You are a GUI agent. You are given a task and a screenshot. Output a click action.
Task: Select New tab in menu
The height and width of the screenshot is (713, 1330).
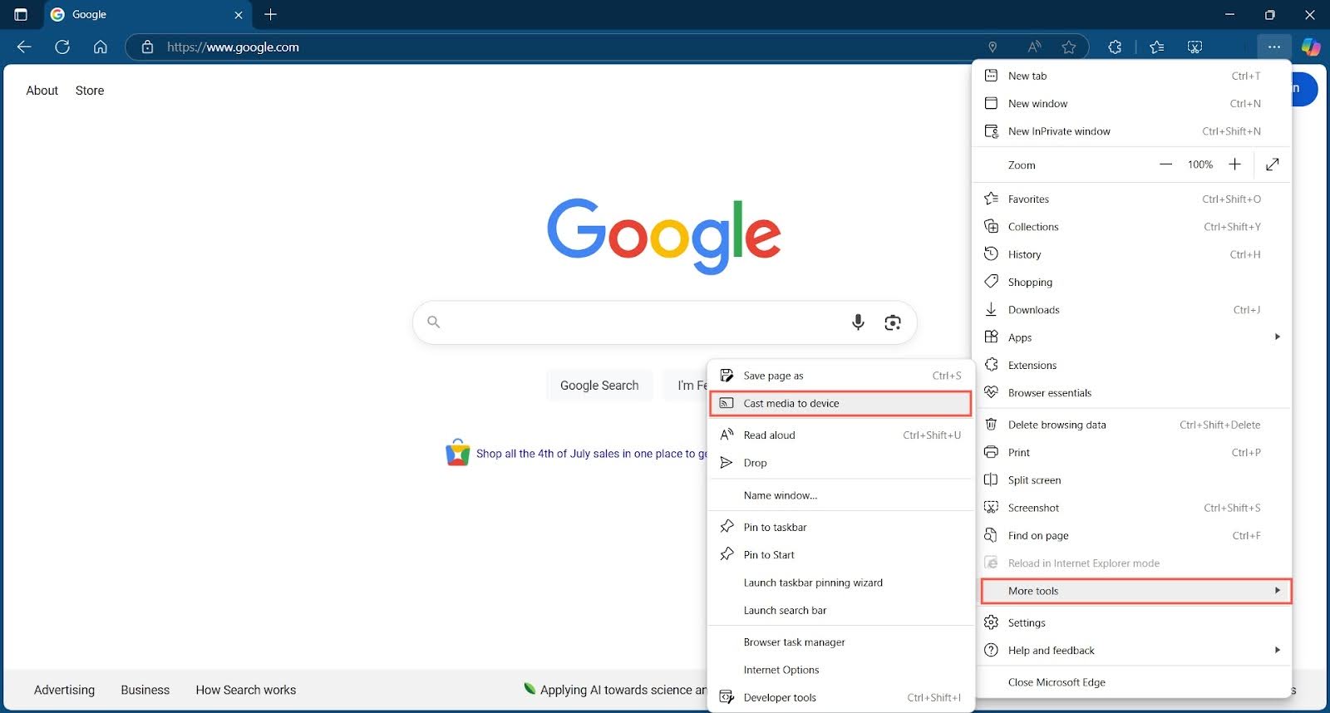1131,76
